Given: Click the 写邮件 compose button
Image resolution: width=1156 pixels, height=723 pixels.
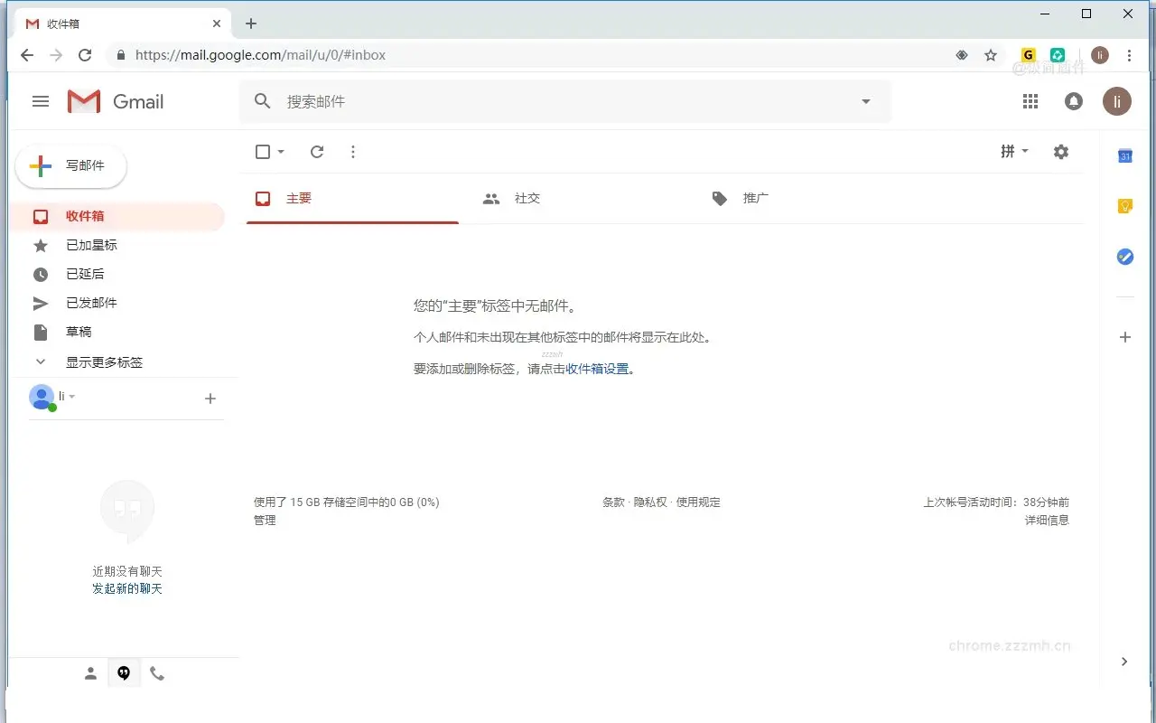Looking at the screenshot, I should pos(70,166).
